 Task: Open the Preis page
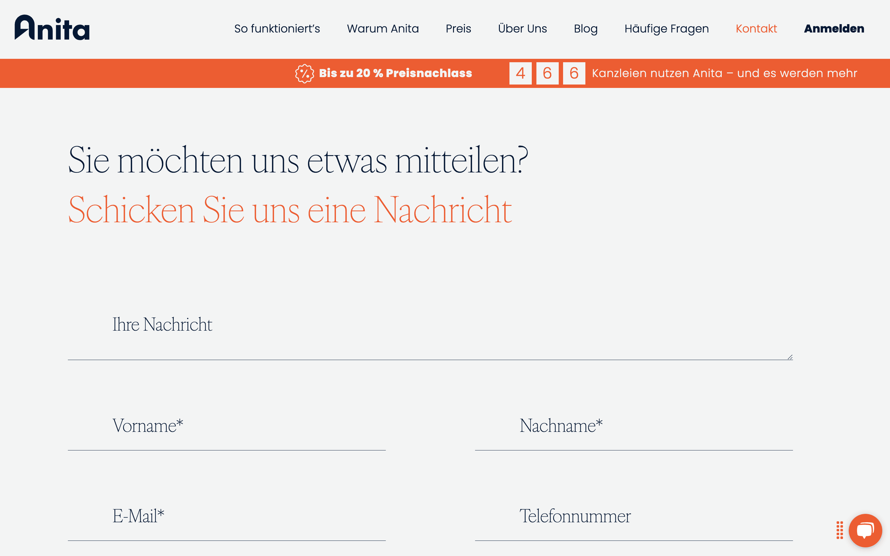[458, 29]
